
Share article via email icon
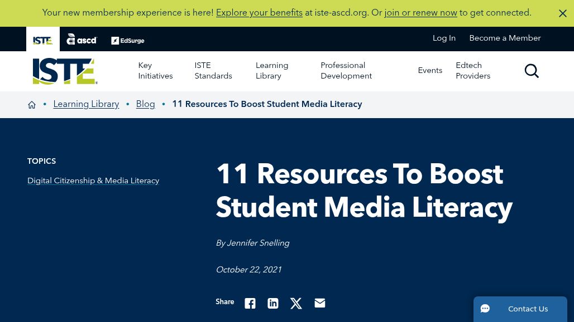[x=319, y=303]
